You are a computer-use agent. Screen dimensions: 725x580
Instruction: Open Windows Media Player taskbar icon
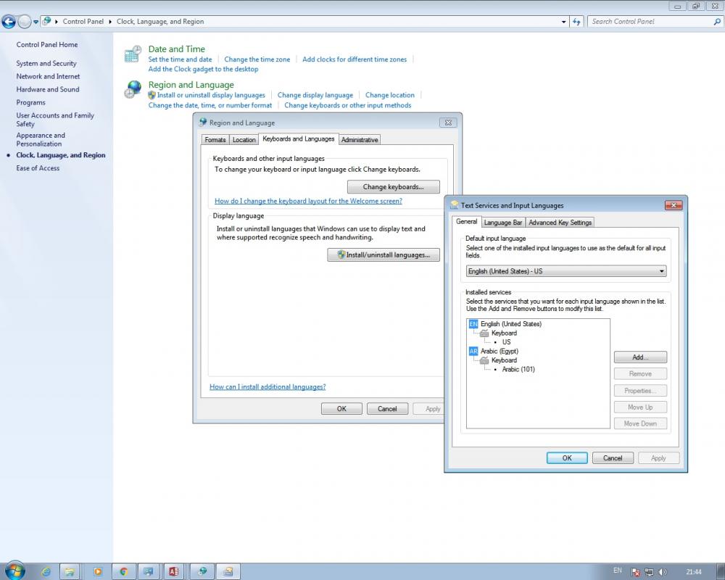(98, 572)
